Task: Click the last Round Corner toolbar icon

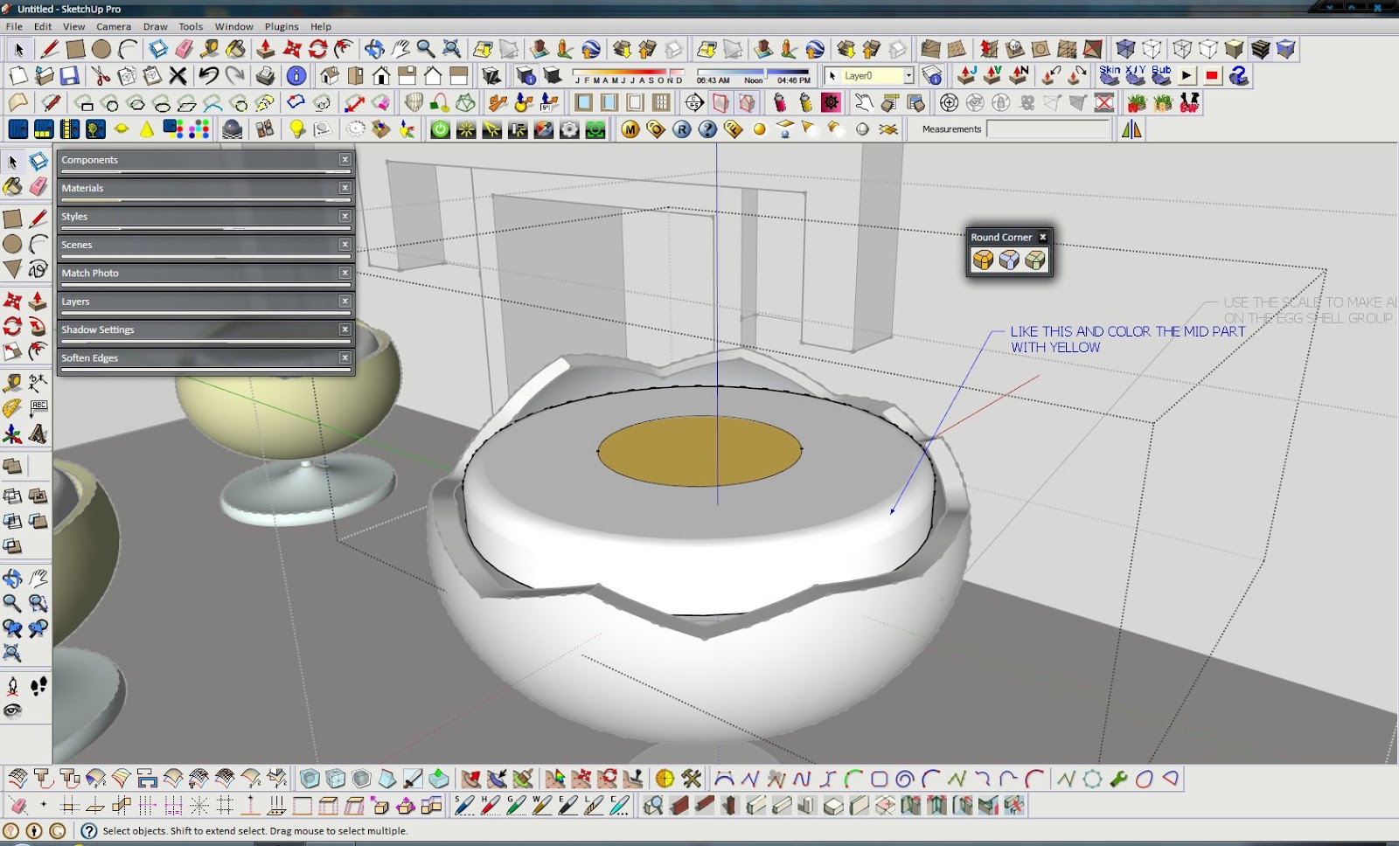Action: [1035, 260]
